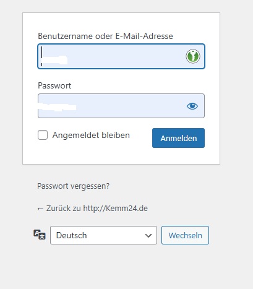The width and height of the screenshot is (253, 289).
Task: Toggle via the Angemeldet bleiben label text
Action: [91, 136]
